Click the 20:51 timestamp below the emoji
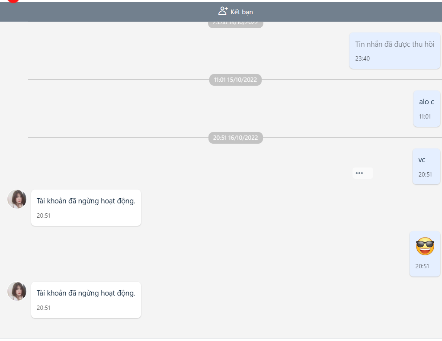 (422, 266)
